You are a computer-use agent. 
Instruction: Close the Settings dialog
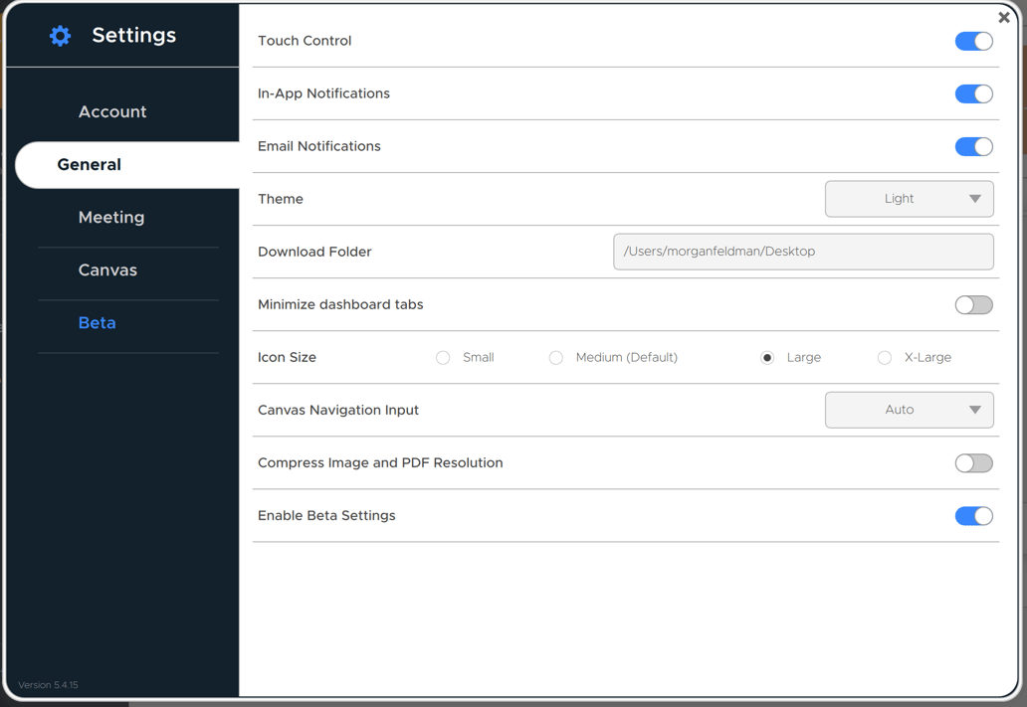1004,17
